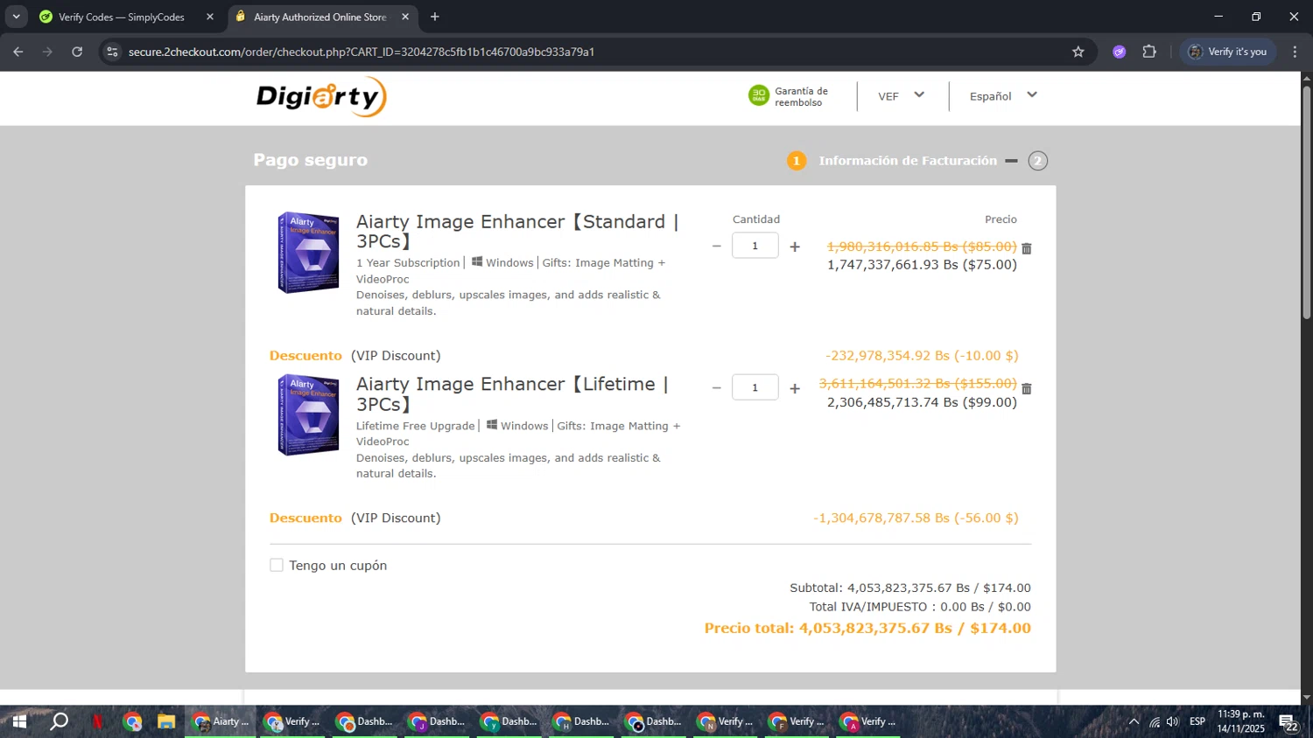Go forward to the next page
1313x738 pixels.
tap(47, 52)
